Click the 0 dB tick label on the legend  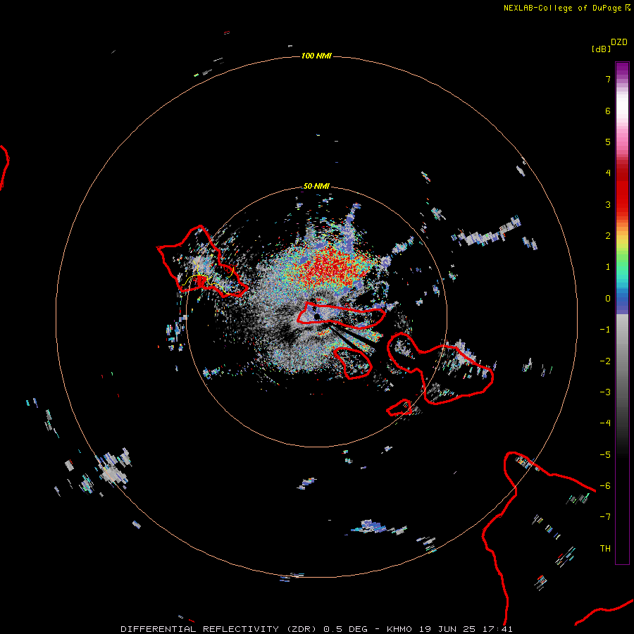tap(608, 299)
